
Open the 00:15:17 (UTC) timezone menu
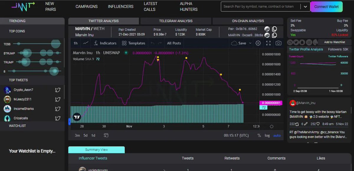pos(236,136)
